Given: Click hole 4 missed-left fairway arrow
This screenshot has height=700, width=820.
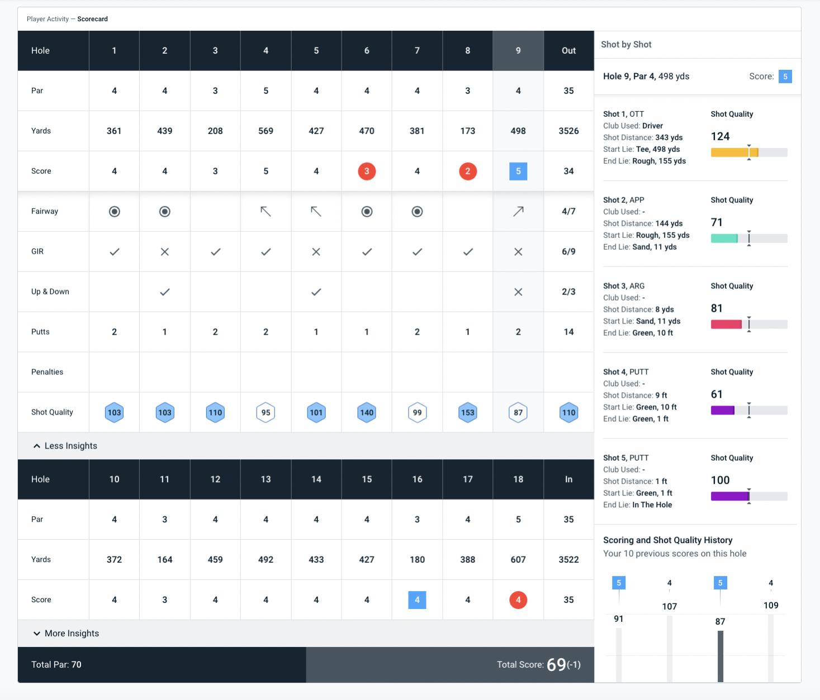Looking at the screenshot, I should 266,211.
